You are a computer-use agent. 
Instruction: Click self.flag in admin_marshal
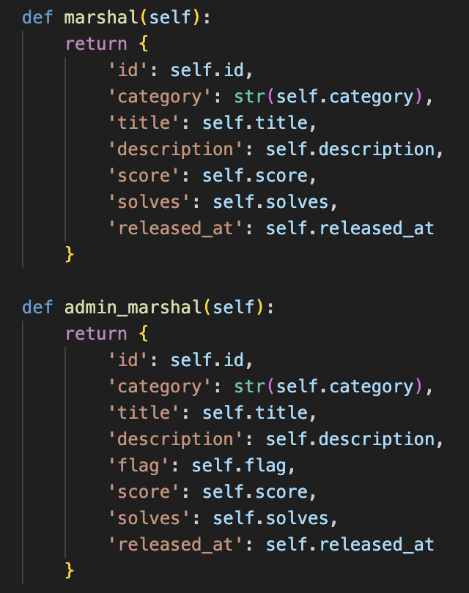tap(239, 466)
